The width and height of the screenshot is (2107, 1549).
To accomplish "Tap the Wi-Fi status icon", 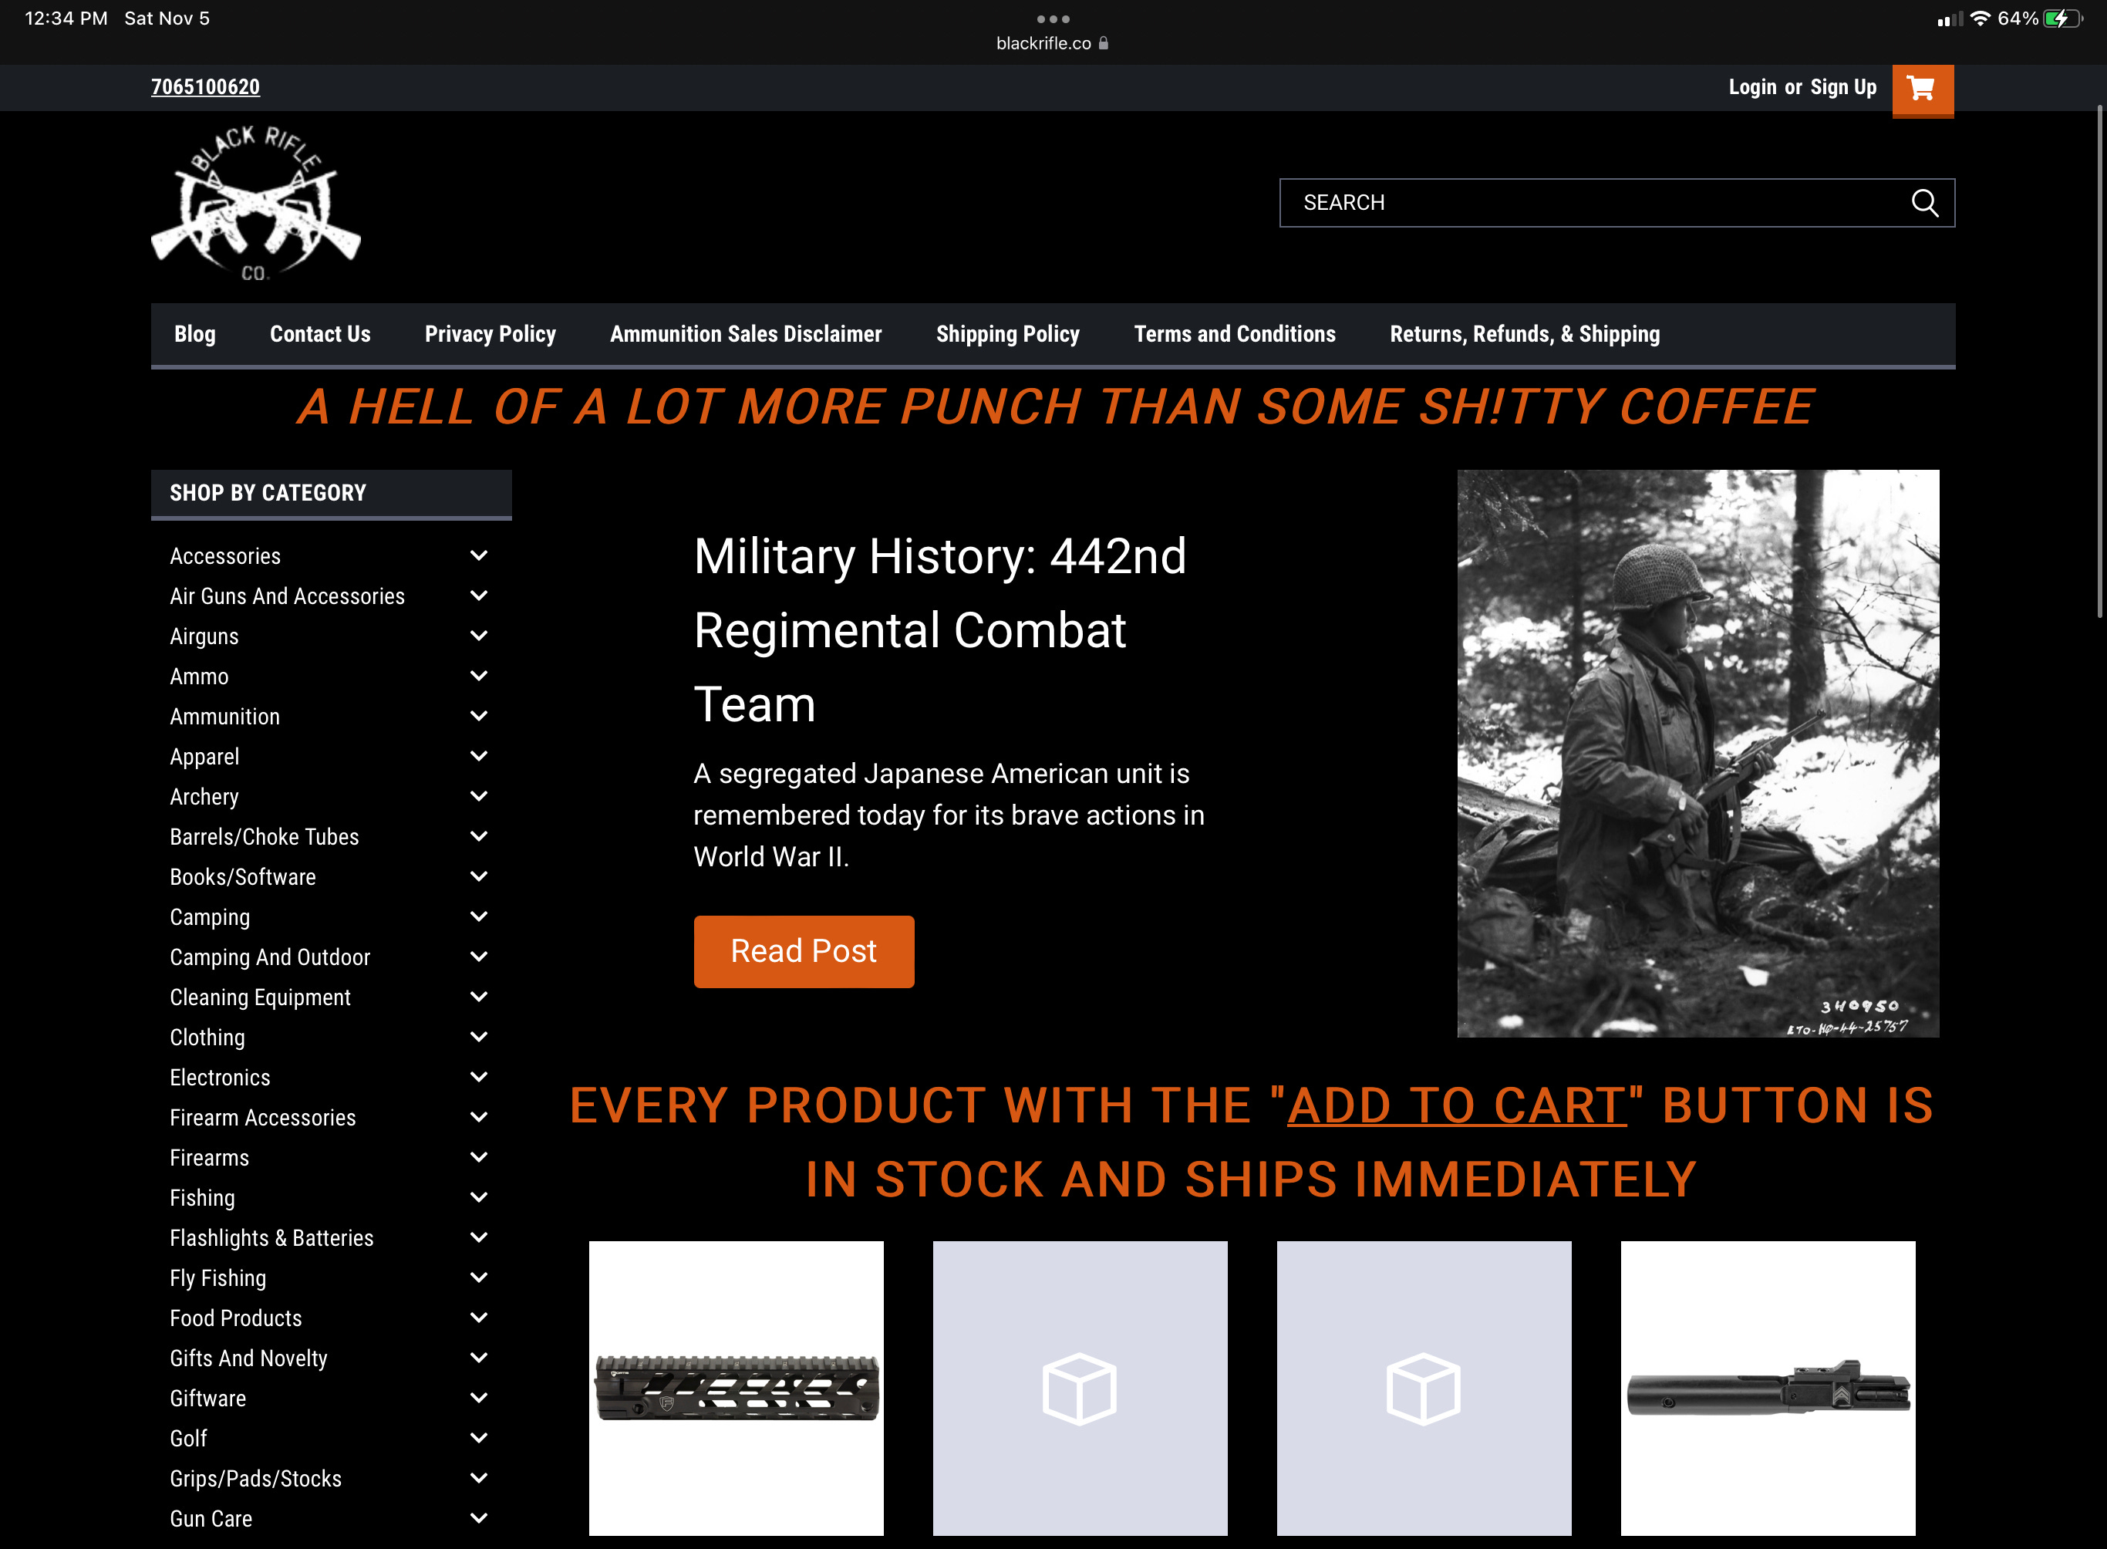I will click(1980, 19).
